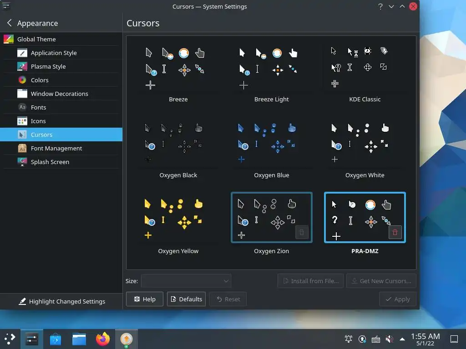
Task: Click the updates tray icon
Action: [362, 339]
